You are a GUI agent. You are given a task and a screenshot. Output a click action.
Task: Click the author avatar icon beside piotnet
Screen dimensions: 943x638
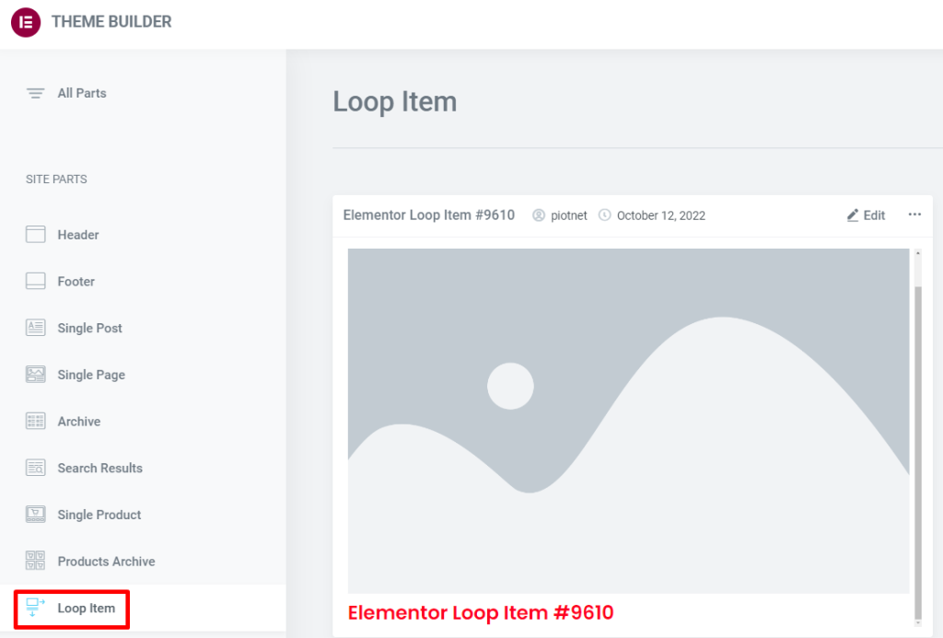point(538,215)
